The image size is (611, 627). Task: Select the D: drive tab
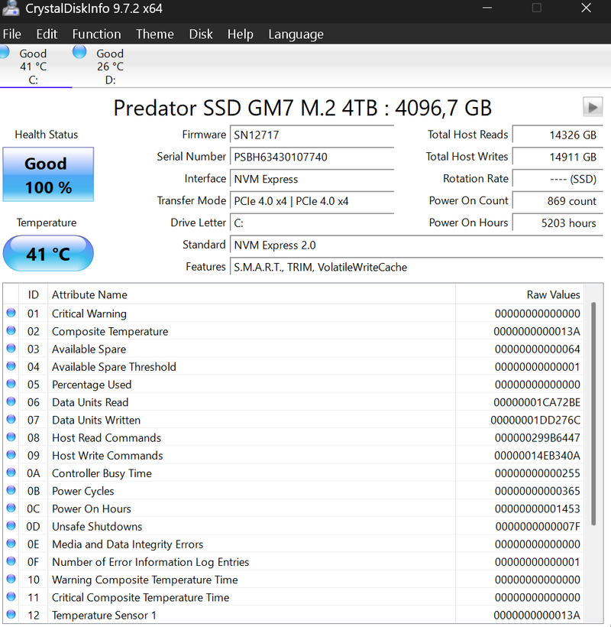pyautogui.click(x=110, y=67)
